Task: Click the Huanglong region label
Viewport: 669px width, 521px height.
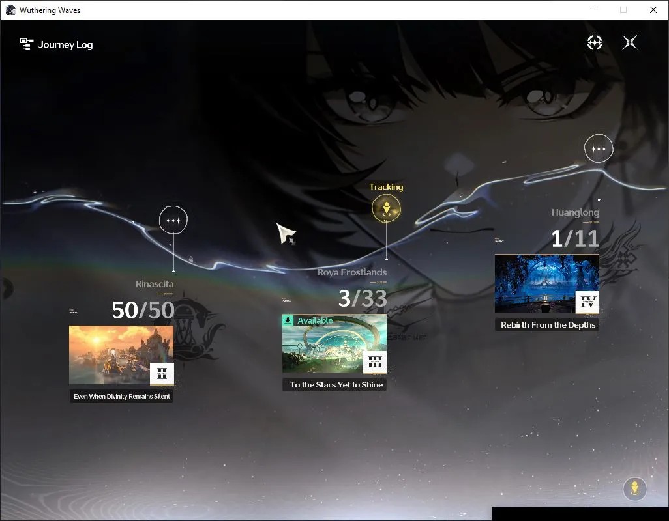Action: pos(575,212)
